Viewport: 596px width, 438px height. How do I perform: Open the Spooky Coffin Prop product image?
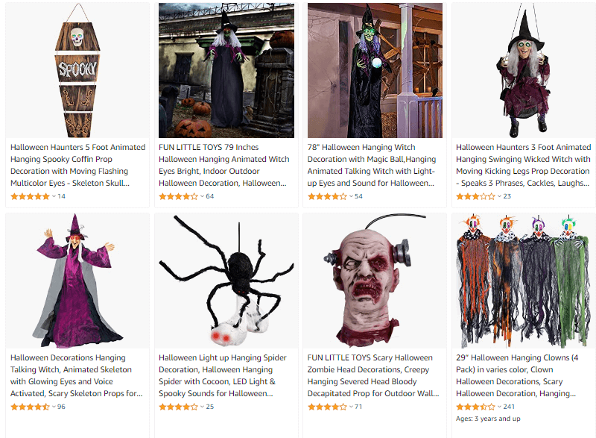point(77,70)
